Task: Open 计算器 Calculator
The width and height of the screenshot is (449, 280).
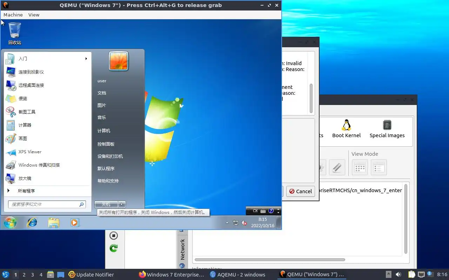Action: (x=47, y=125)
